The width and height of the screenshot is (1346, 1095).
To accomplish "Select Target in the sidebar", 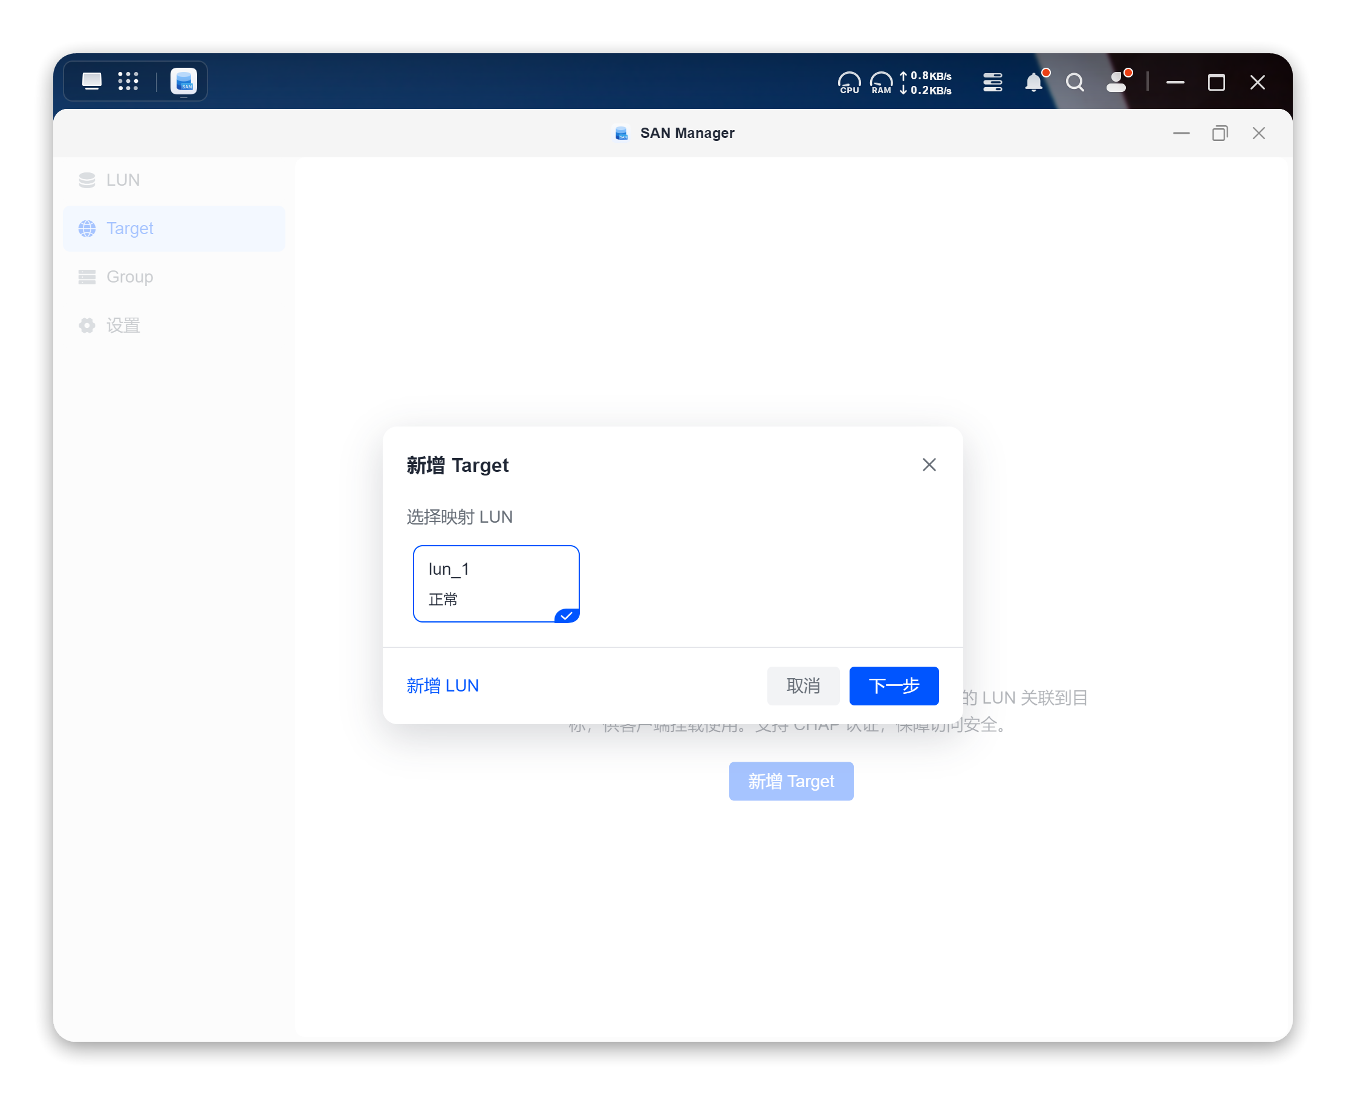I will coord(129,228).
